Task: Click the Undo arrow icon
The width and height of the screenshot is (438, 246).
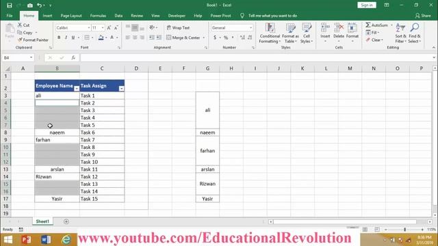Action: (x=40, y=5)
